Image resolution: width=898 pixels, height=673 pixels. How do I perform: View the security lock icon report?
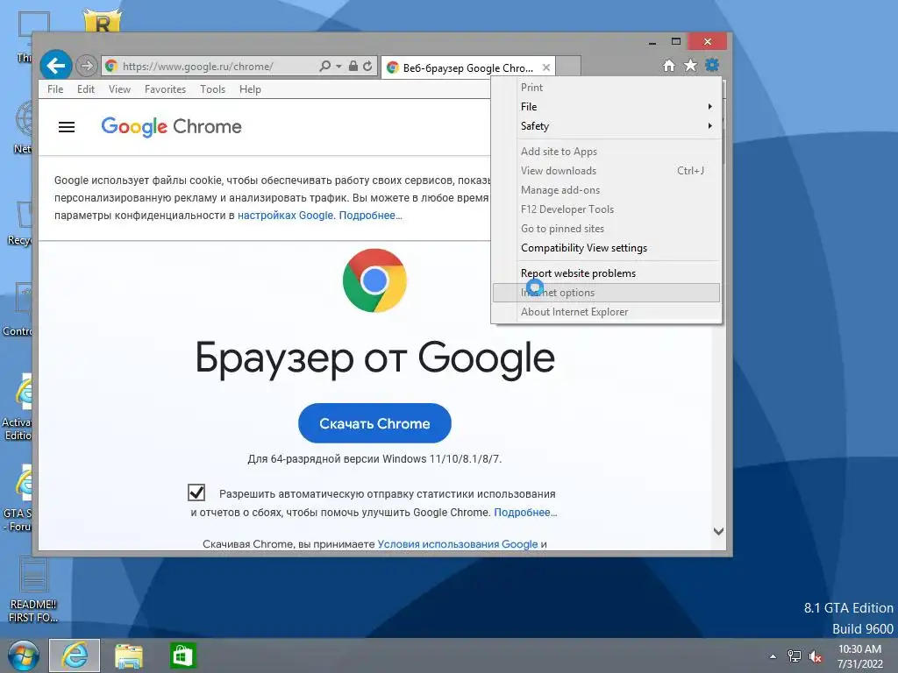point(353,66)
